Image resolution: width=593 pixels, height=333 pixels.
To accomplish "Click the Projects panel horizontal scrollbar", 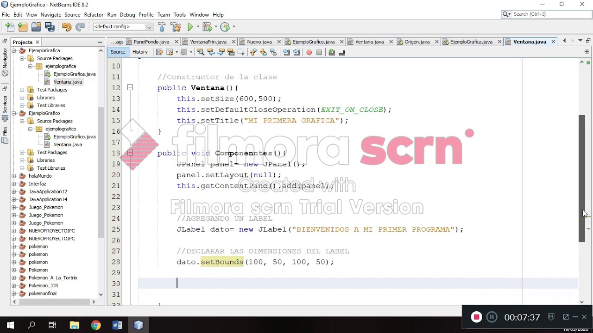I will tap(54, 302).
